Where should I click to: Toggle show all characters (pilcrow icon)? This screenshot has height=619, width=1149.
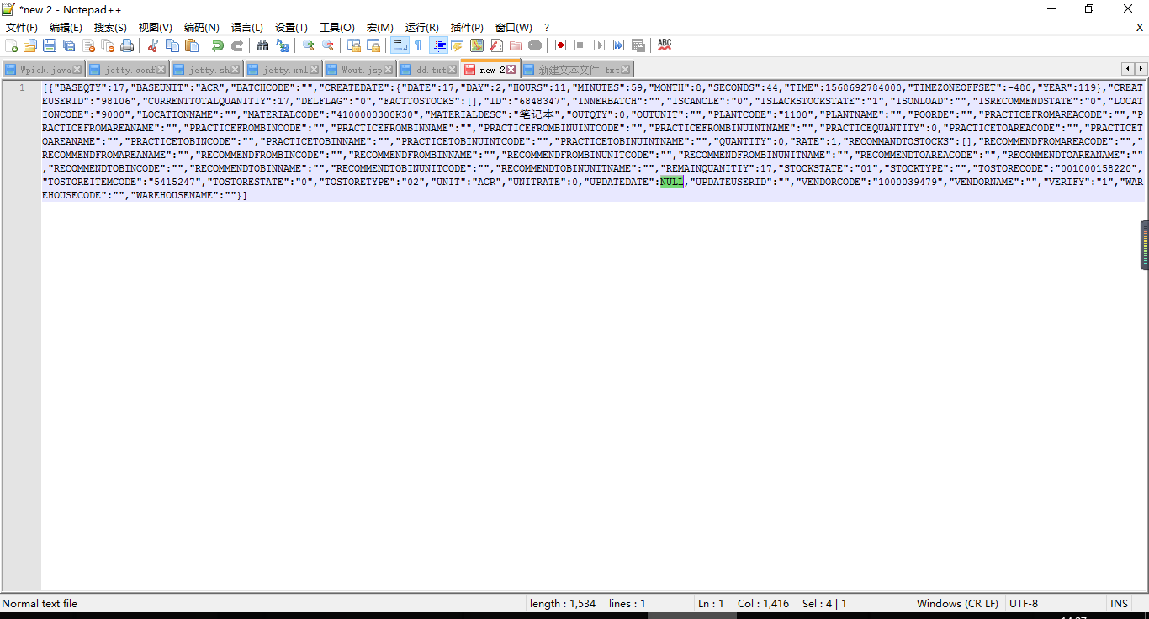point(419,45)
